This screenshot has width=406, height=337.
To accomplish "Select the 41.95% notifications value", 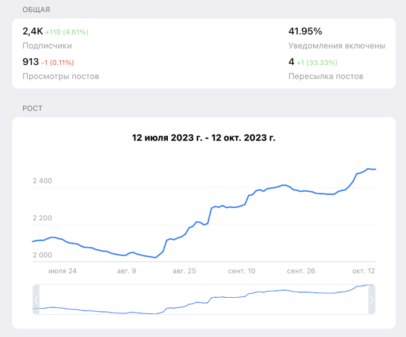I will [x=305, y=31].
